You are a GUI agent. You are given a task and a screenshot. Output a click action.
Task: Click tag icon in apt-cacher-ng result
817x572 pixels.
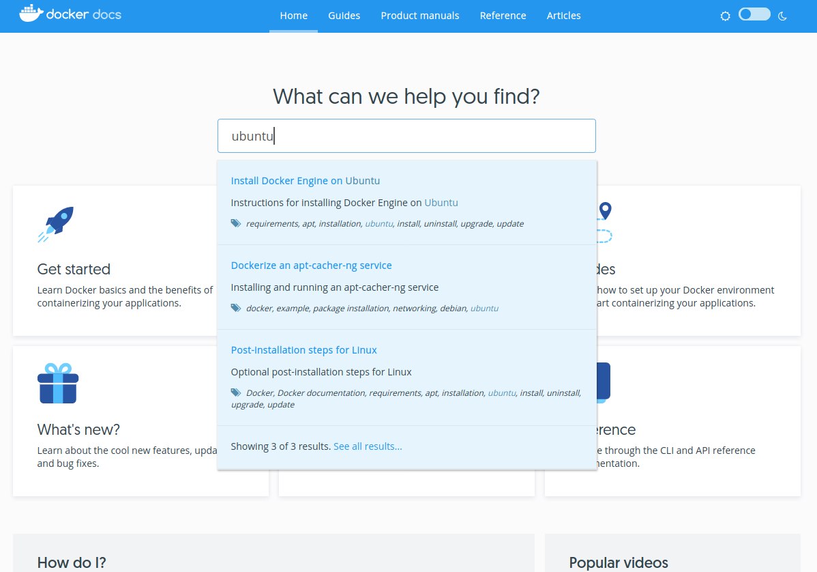click(x=236, y=308)
